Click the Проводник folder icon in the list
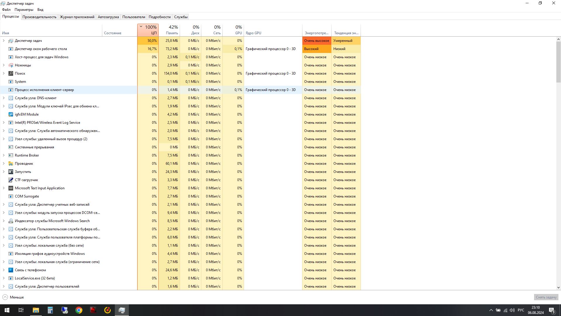This screenshot has height=316, width=561. [x=11, y=164]
